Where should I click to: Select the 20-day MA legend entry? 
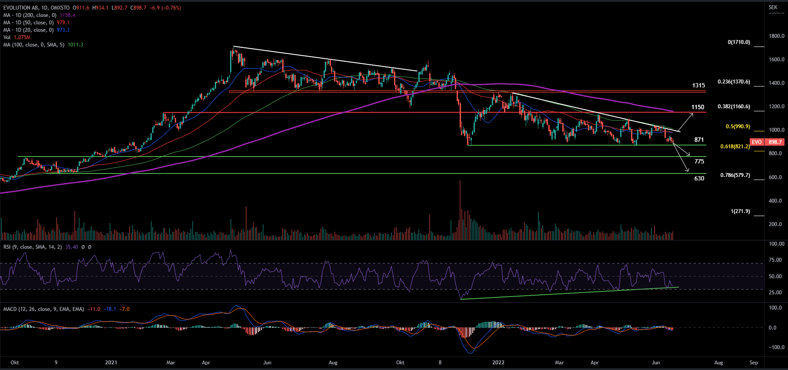tap(28, 30)
